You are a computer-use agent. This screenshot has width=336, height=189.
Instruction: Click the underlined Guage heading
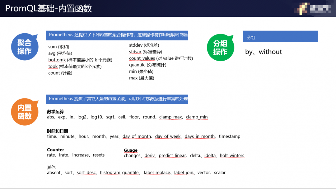[131, 150]
